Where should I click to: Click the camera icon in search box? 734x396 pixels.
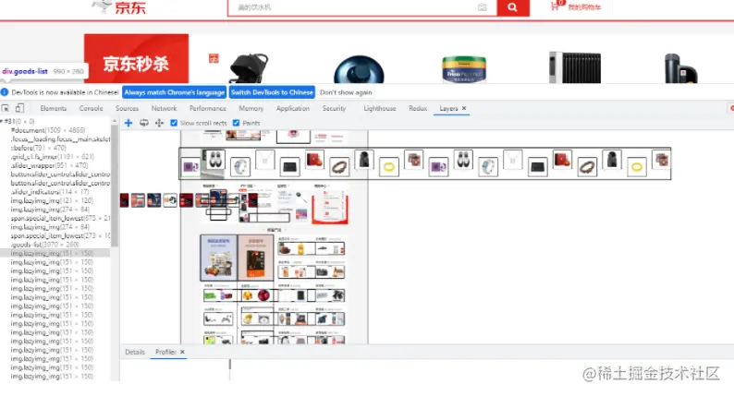[x=482, y=7]
